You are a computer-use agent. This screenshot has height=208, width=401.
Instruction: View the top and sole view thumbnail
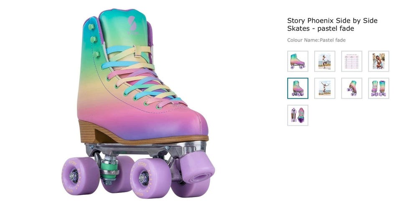point(297,115)
